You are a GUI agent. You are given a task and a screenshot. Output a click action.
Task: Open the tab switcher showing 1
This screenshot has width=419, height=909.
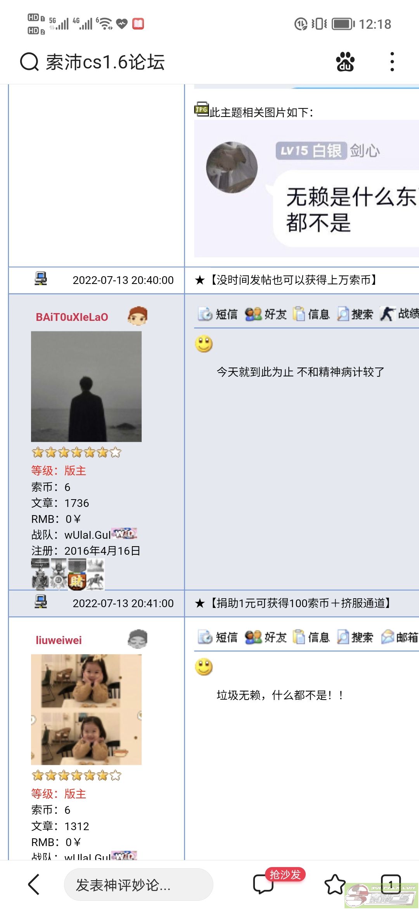(391, 885)
